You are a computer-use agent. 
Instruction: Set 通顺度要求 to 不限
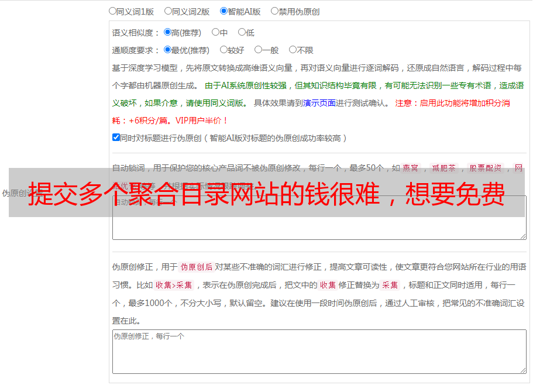click(x=293, y=50)
